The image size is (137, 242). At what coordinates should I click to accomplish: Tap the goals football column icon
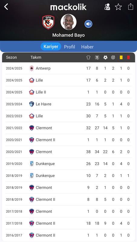tap(105, 57)
